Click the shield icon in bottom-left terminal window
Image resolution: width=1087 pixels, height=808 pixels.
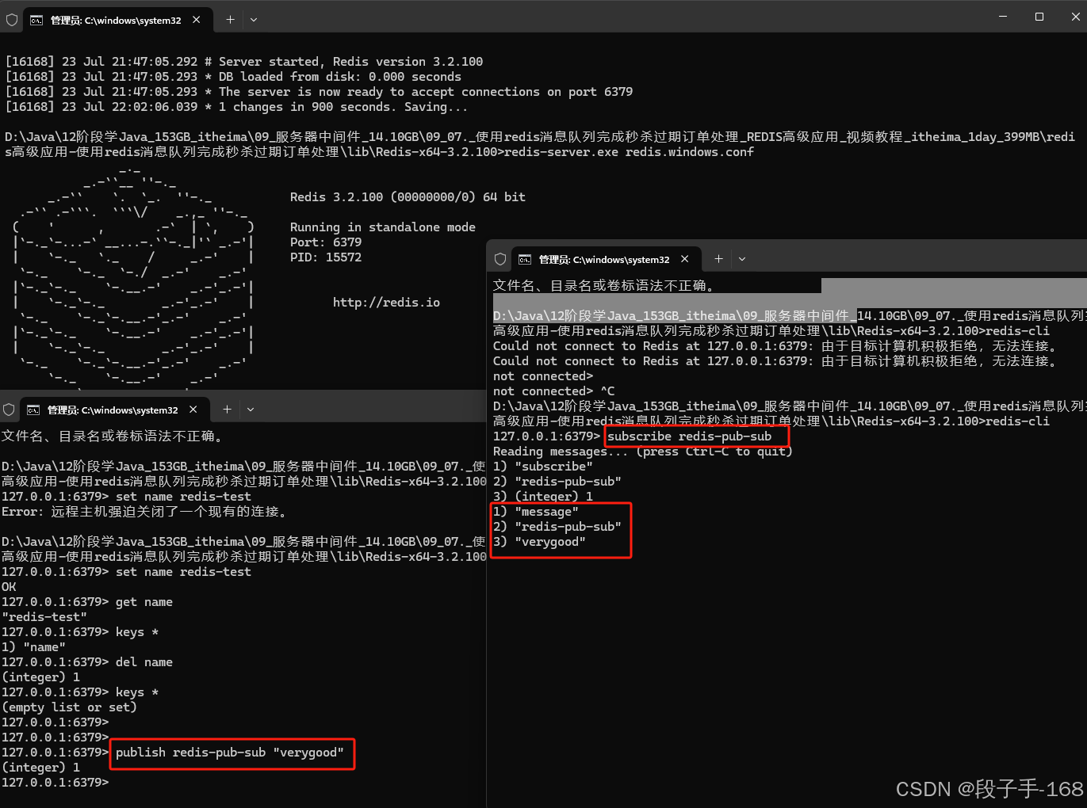(9, 410)
